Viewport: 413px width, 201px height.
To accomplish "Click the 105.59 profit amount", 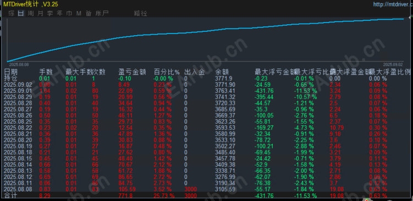I will point(127,189).
